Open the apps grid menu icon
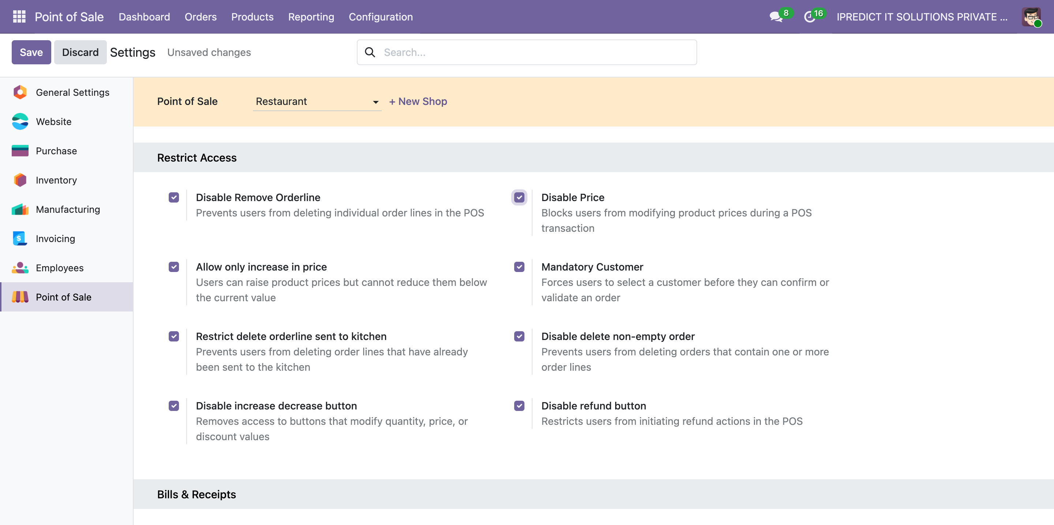The image size is (1054, 525). (19, 17)
